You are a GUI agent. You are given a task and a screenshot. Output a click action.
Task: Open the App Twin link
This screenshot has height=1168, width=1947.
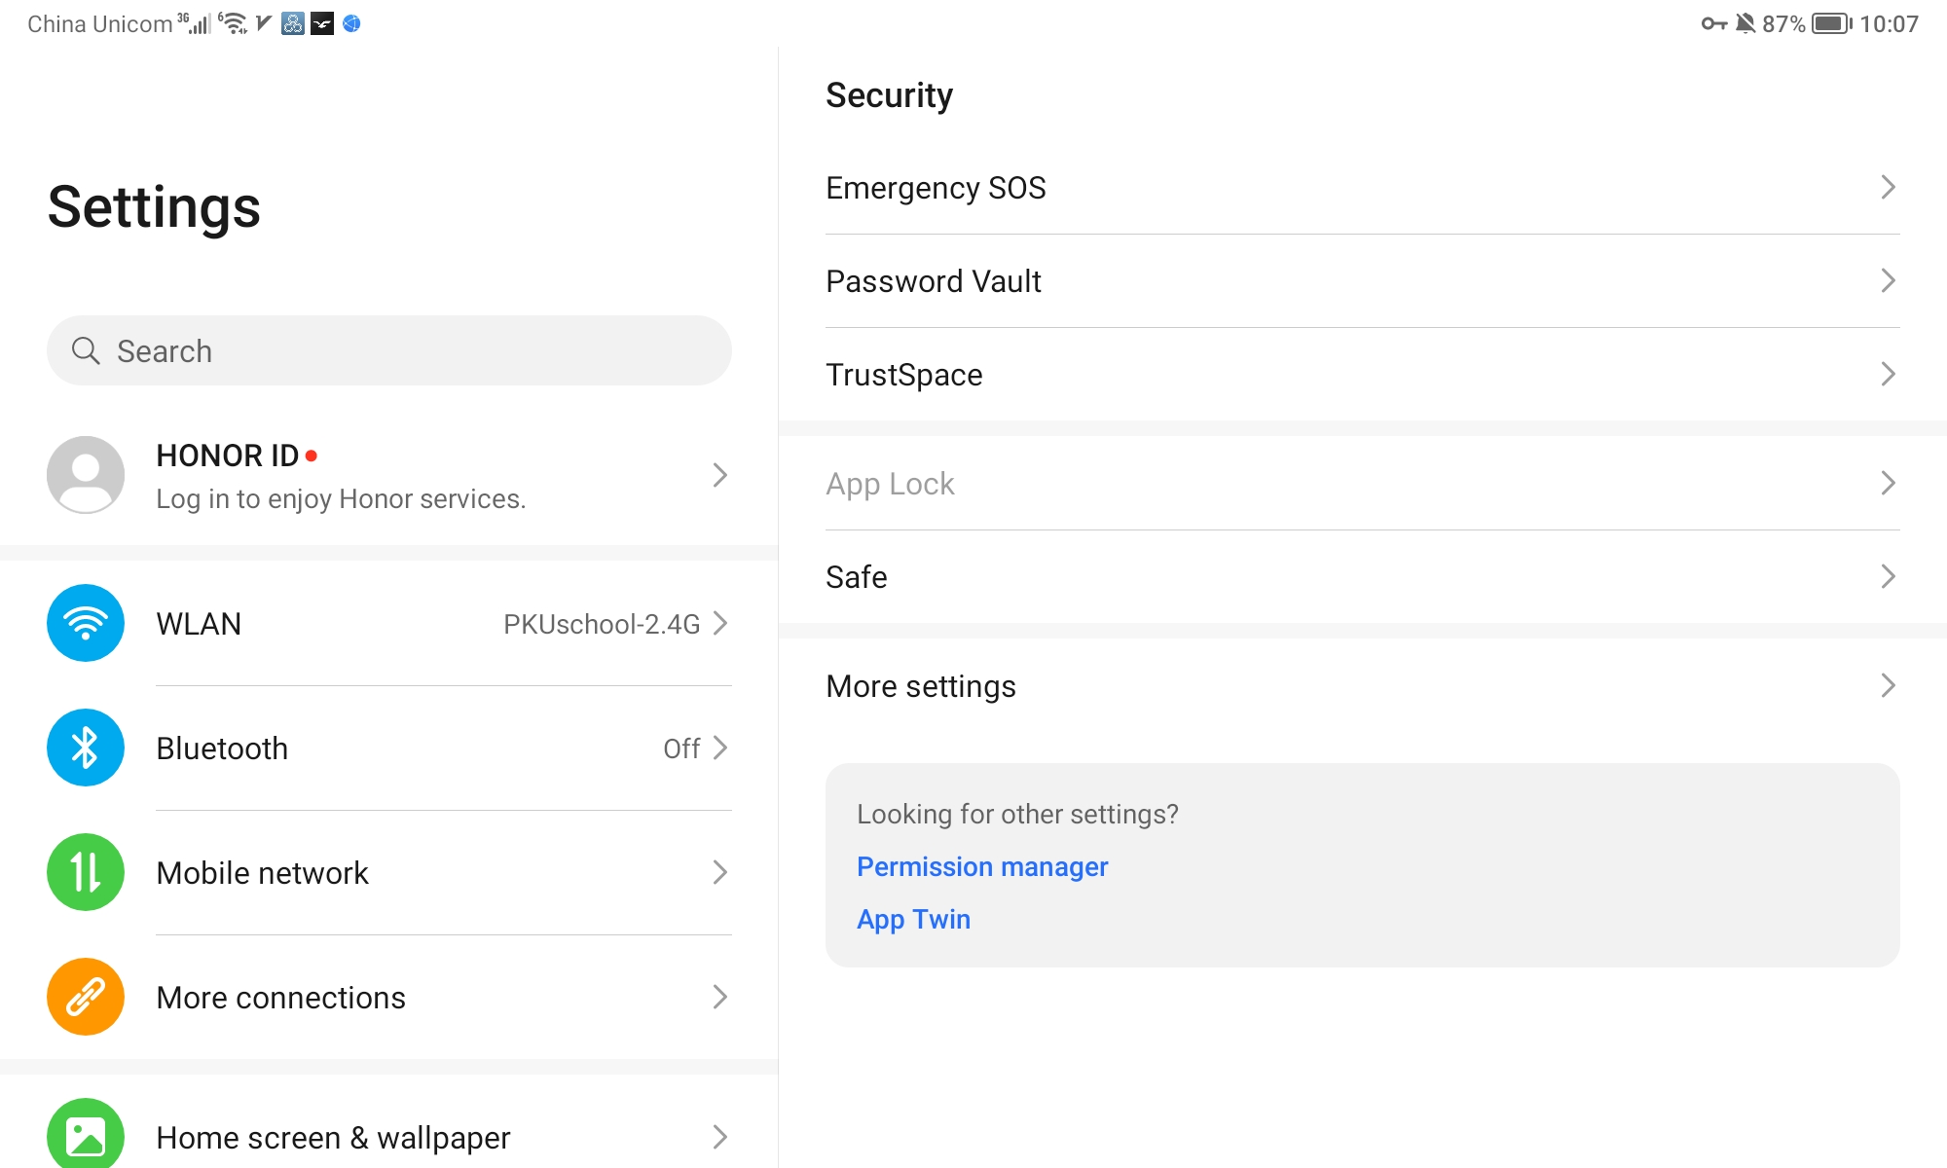[x=913, y=919]
